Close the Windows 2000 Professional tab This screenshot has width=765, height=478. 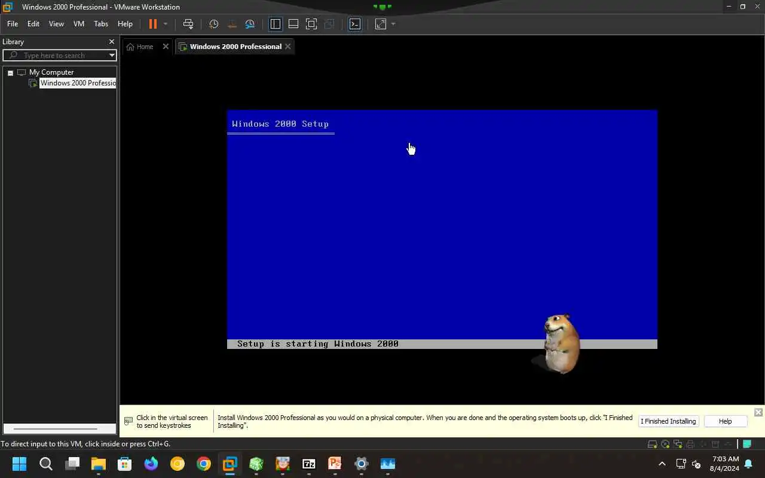tap(288, 47)
